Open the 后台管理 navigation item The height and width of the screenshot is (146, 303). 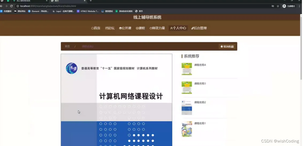click(x=199, y=28)
